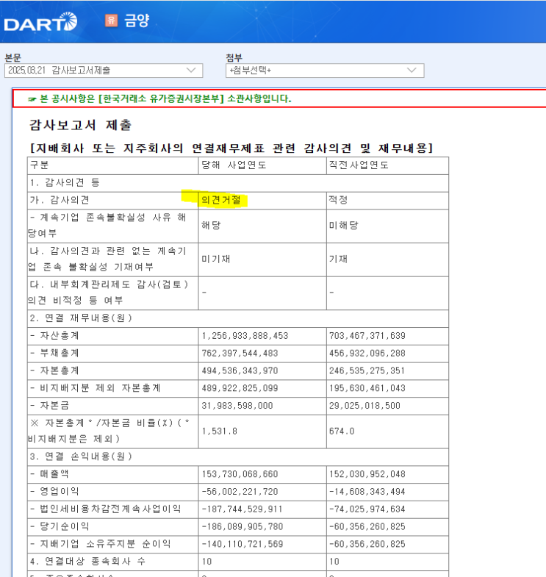546x577 pixels.
Task: Click 부채총계 value 762,397,544,483
Action: point(240,354)
